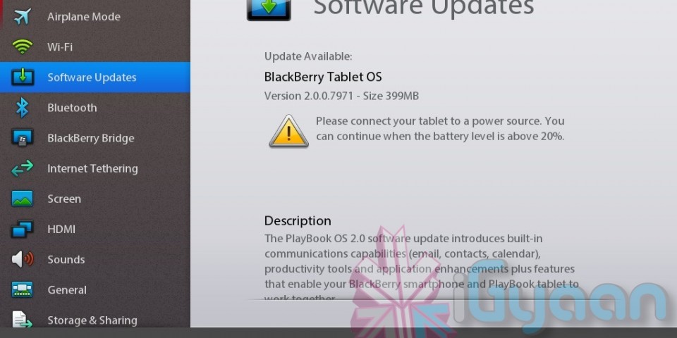Viewport: 677px width, 338px height.
Task: Choose Bluetooth from settings list
Action: pyautogui.click(x=95, y=107)
